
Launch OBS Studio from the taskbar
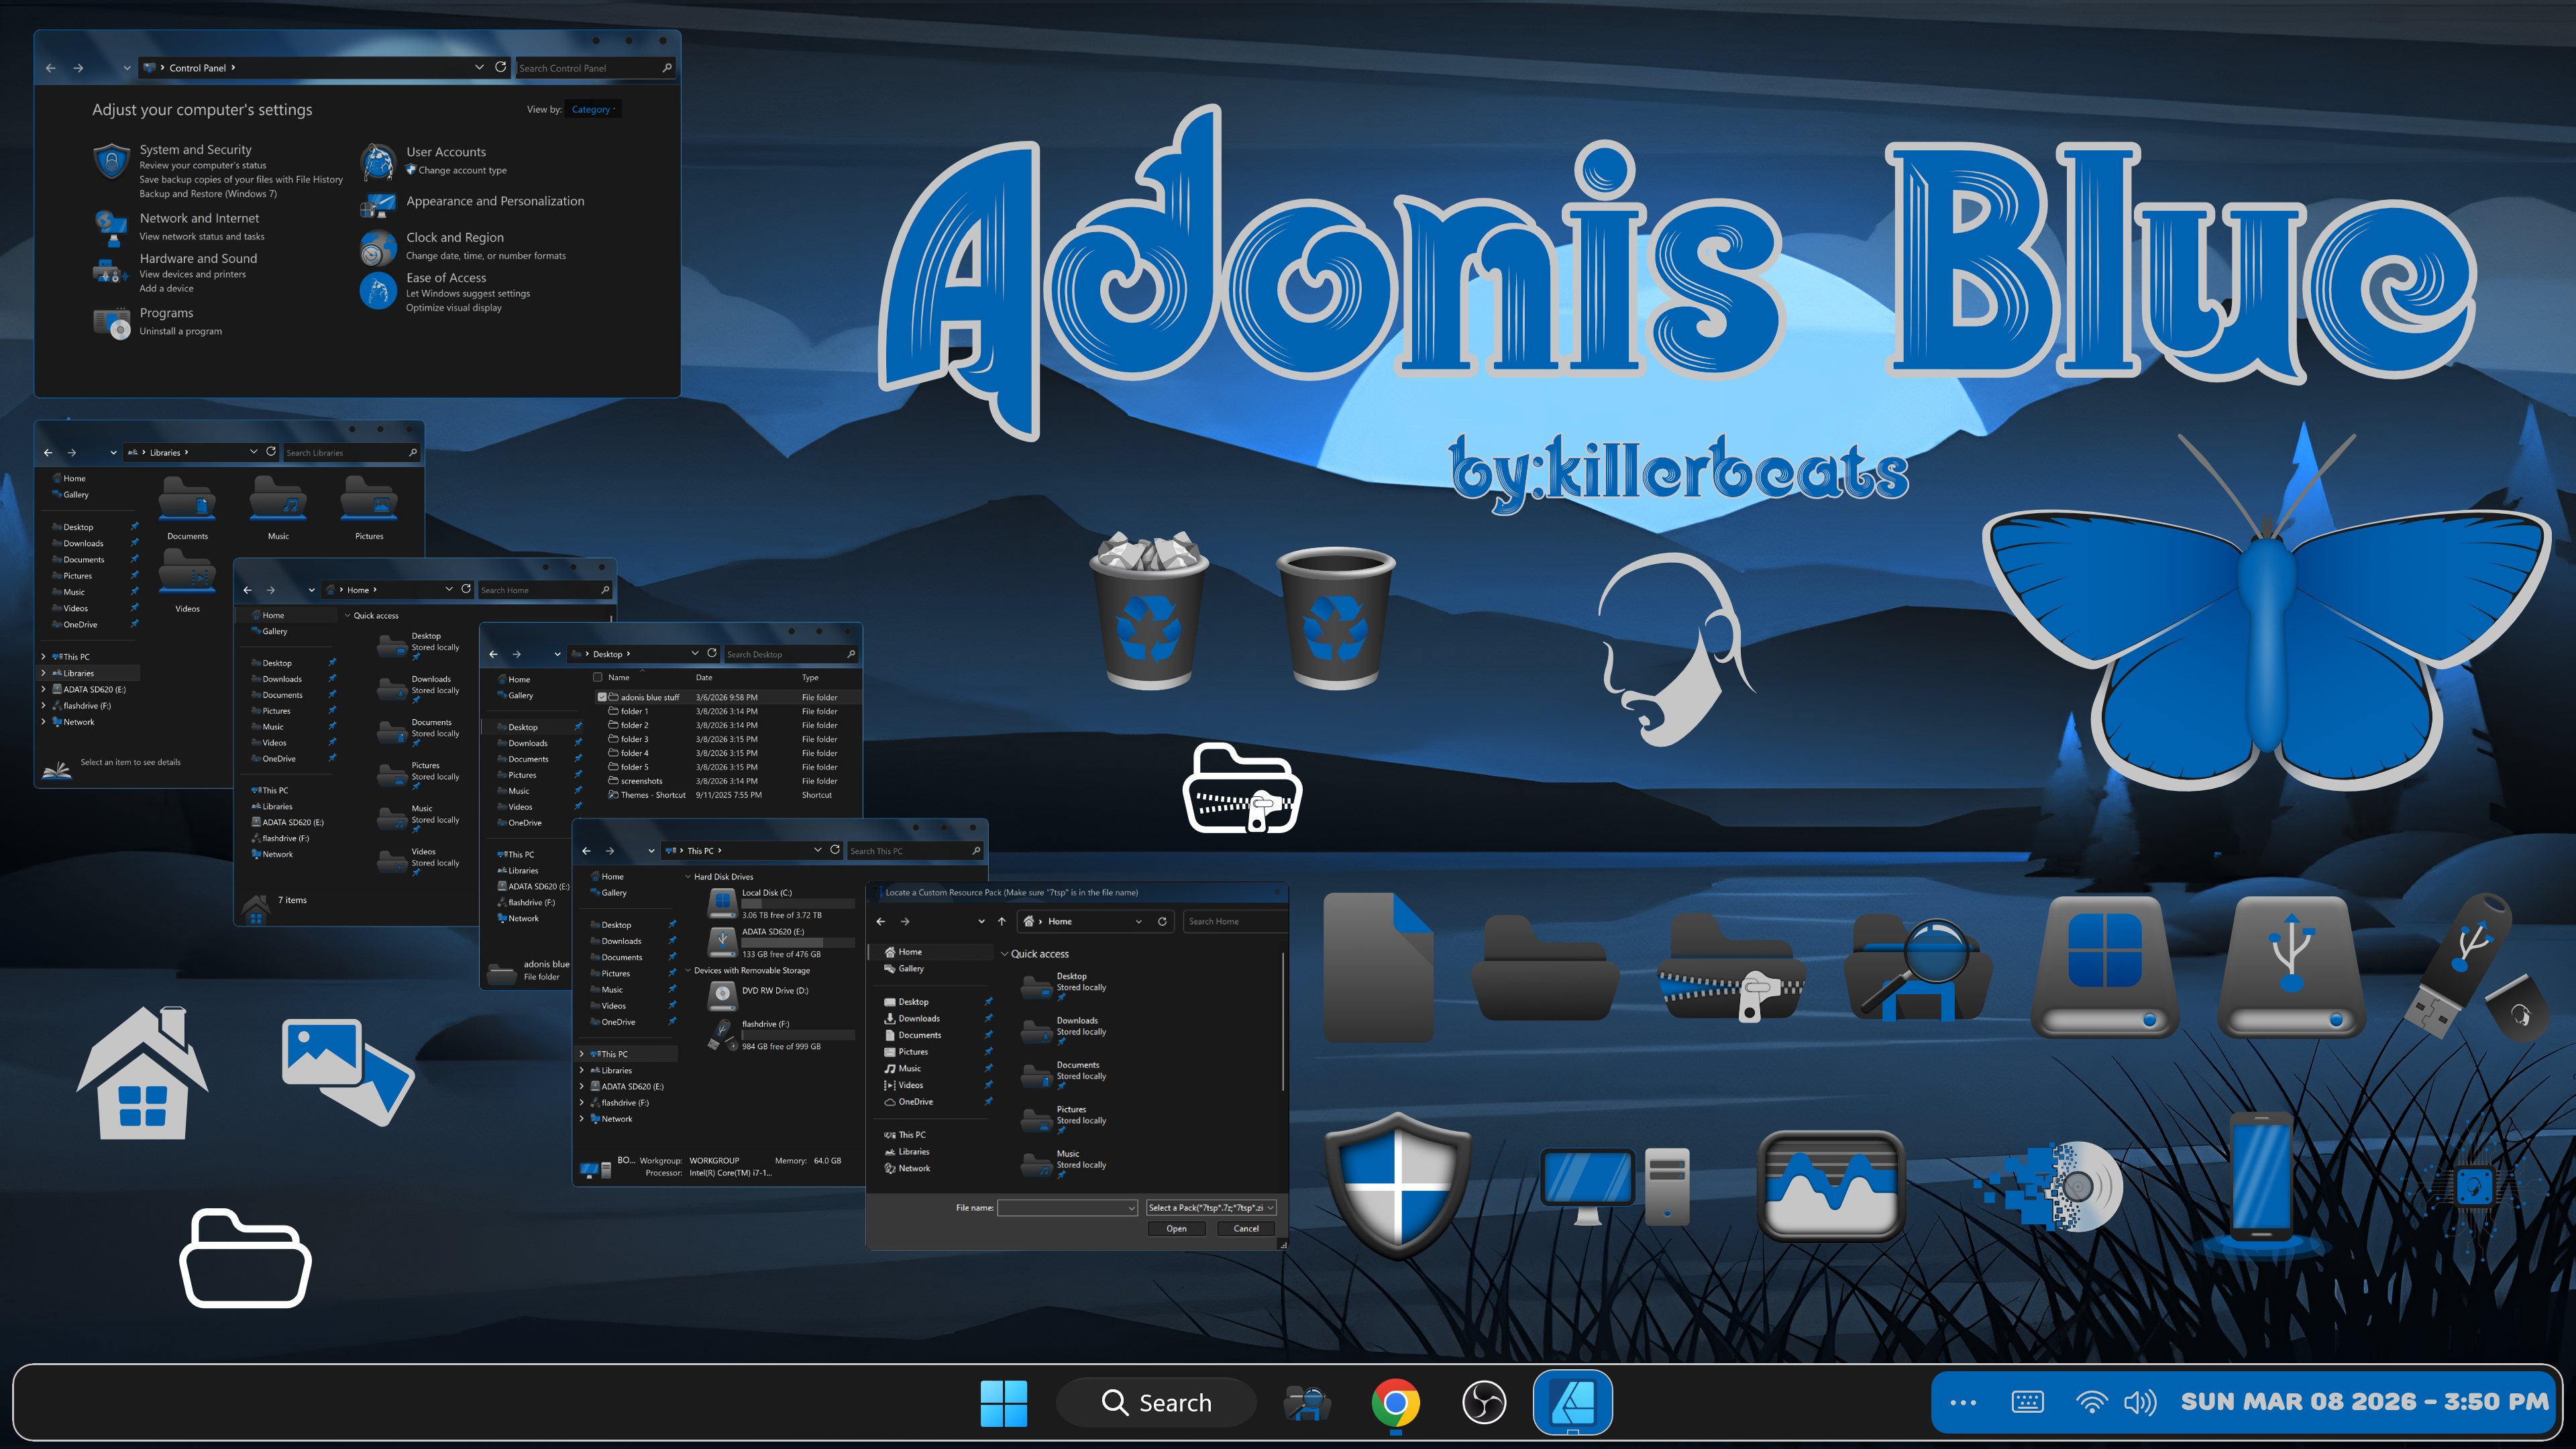(1486, 1403)
